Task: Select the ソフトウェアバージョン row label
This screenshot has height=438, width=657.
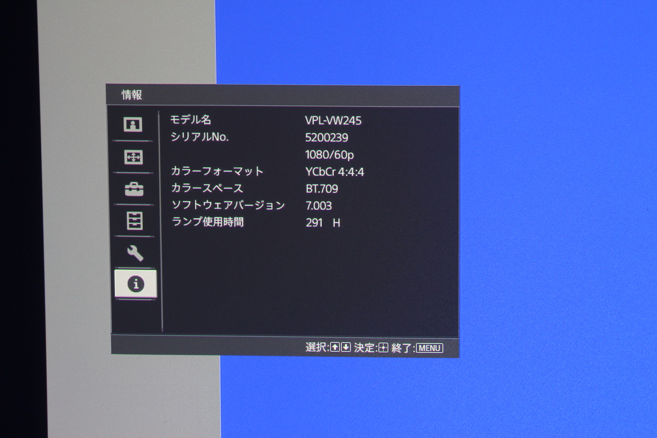Action: point(228,205)
